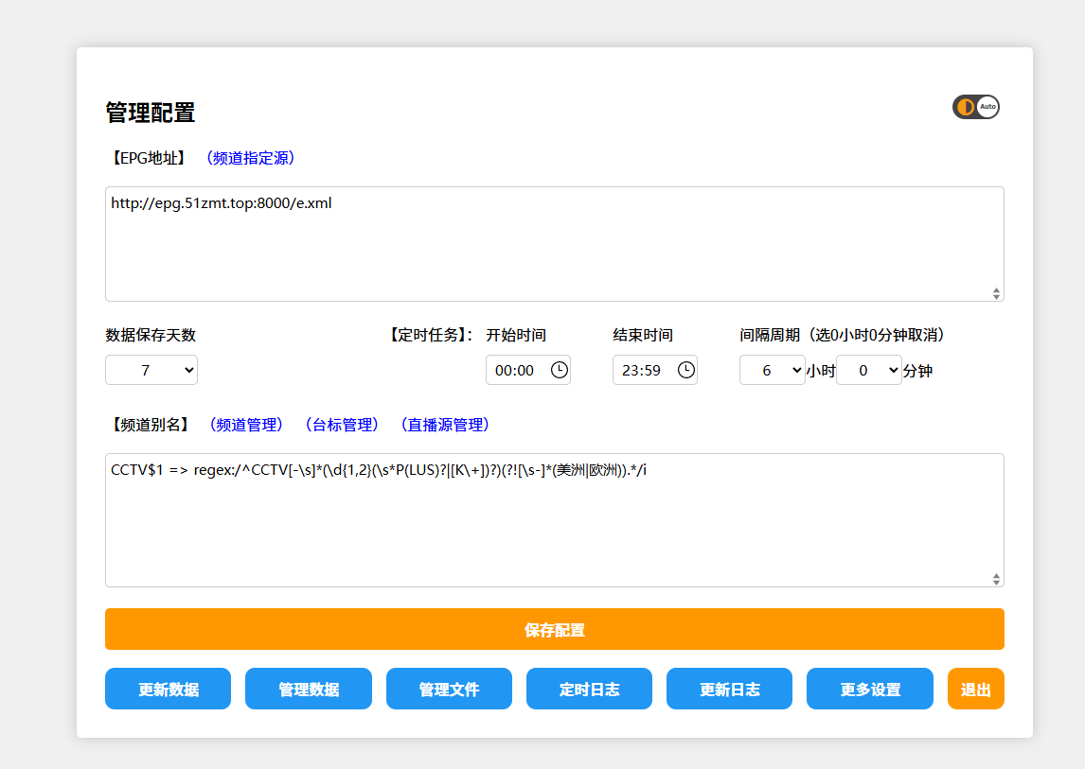Toggle the Auto theme switch
Screen dimensions: 1085x769
coord(976,107)
